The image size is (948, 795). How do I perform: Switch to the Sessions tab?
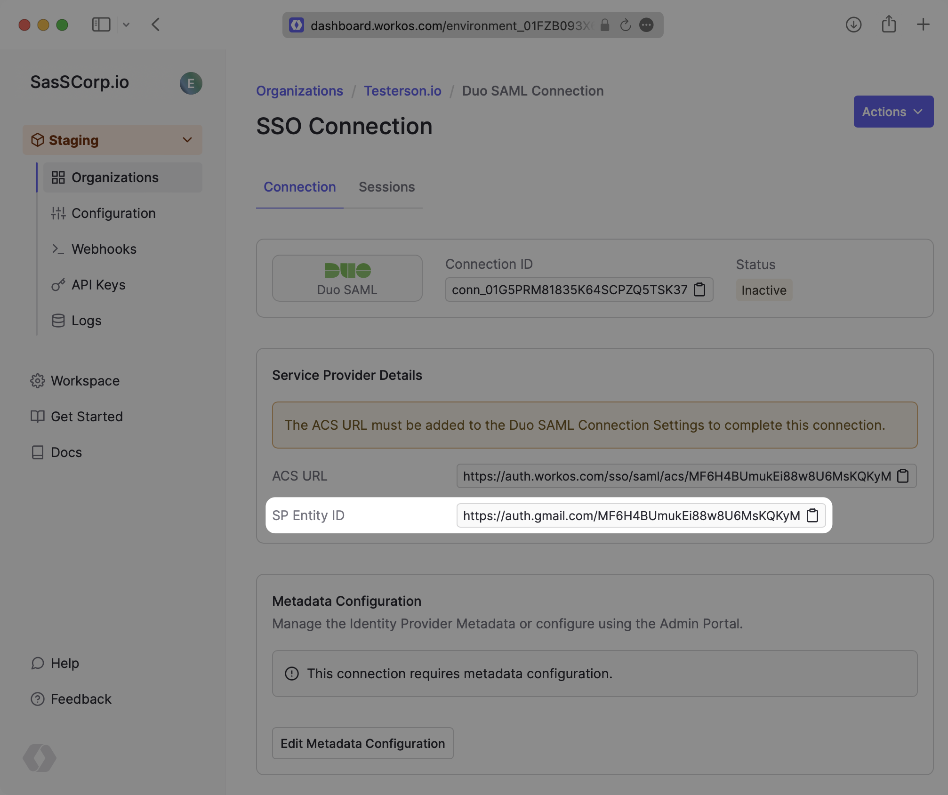coord(386,187)
